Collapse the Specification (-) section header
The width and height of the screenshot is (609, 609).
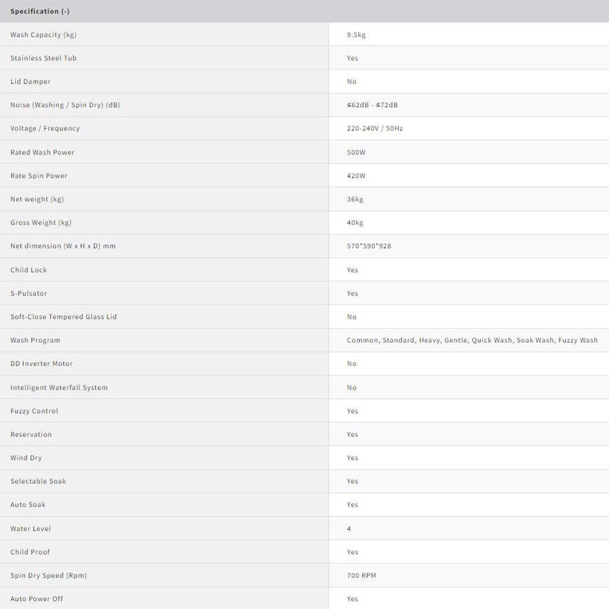pyautogui.click(x=40, y=11)
